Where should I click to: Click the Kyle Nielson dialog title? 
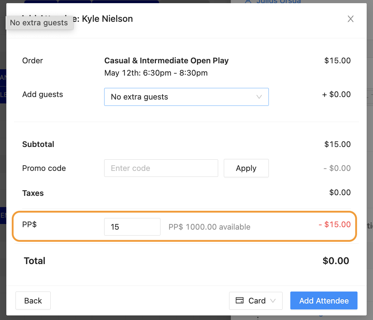tap(107, 19)
